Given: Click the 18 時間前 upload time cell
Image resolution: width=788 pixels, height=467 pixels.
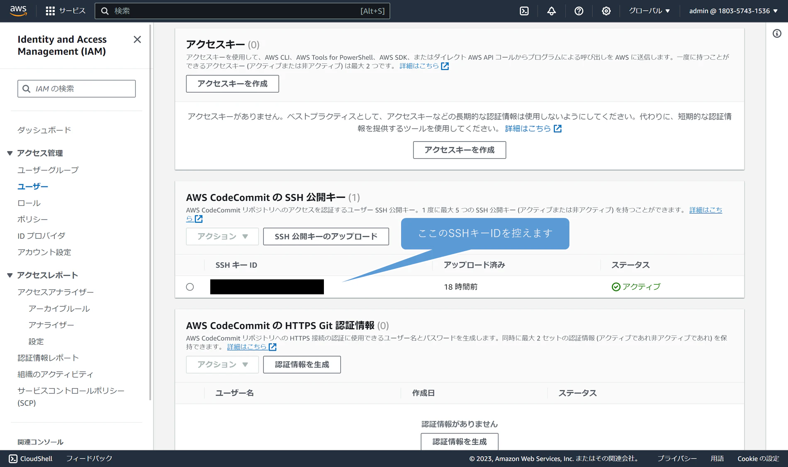Looking at the screenshot, I should 460,287.
